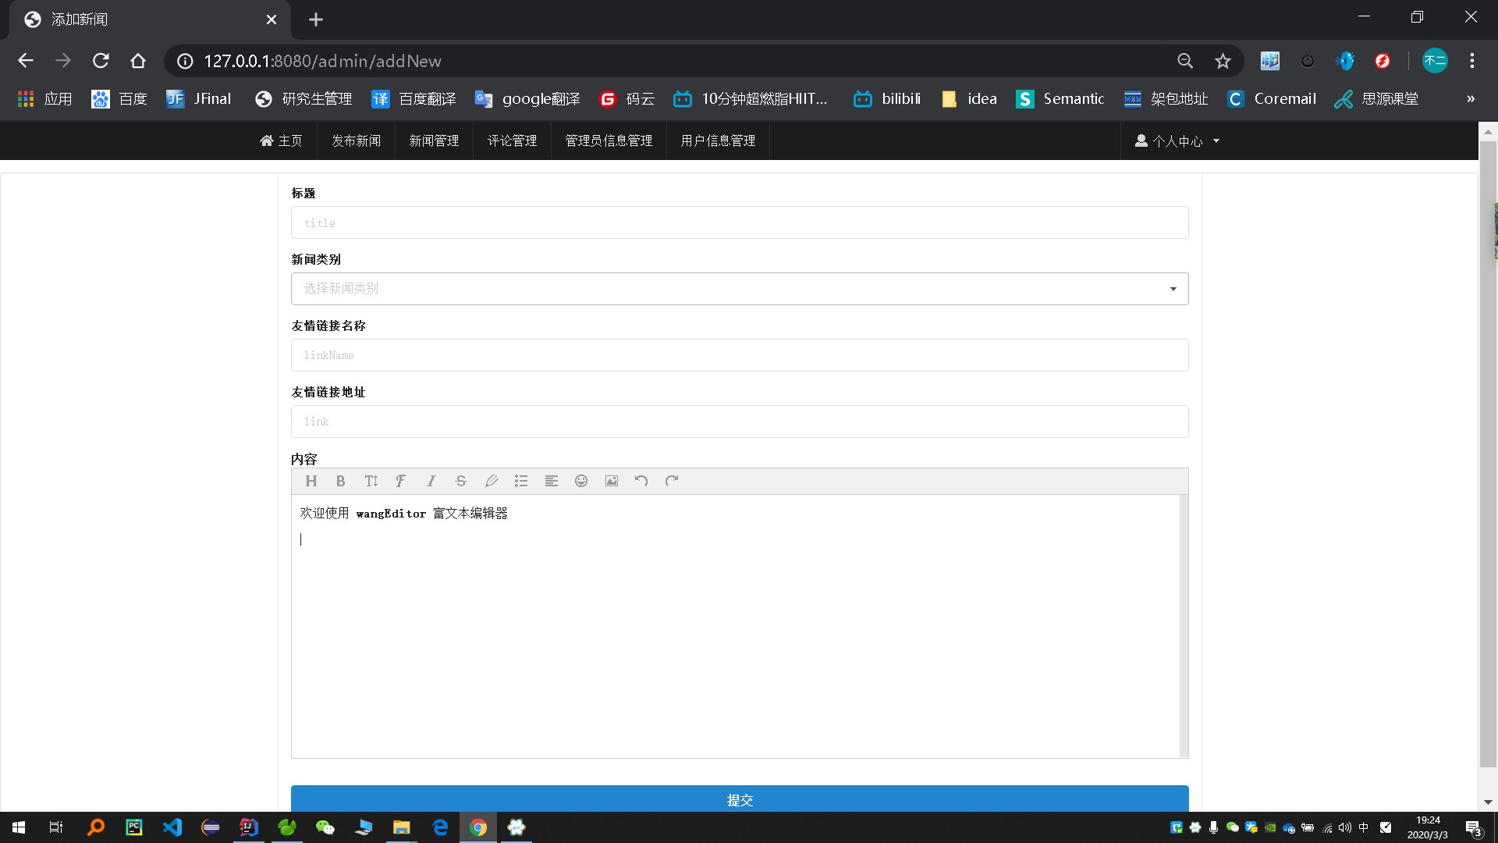Viewport: 1498px width, 843px height.
Task: Insert an image via the editor toolbar
Action: (612, 481)
